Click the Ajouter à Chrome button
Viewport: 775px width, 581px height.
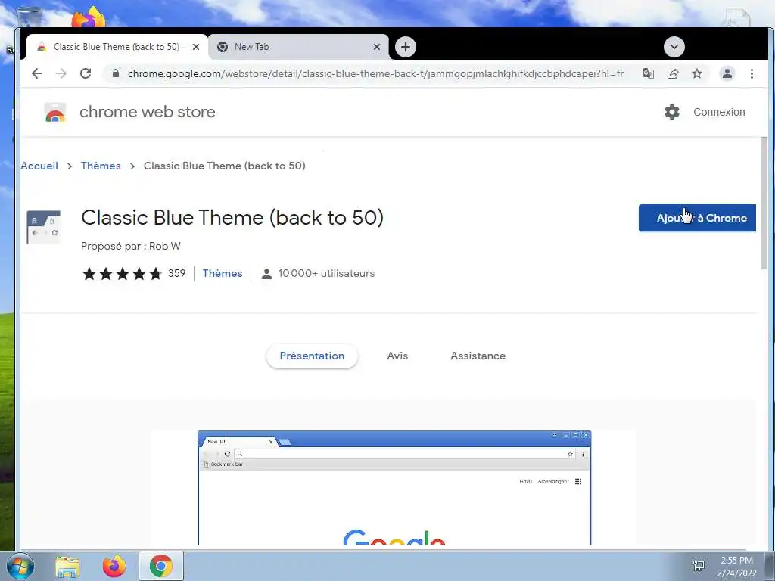coord(697,218)
